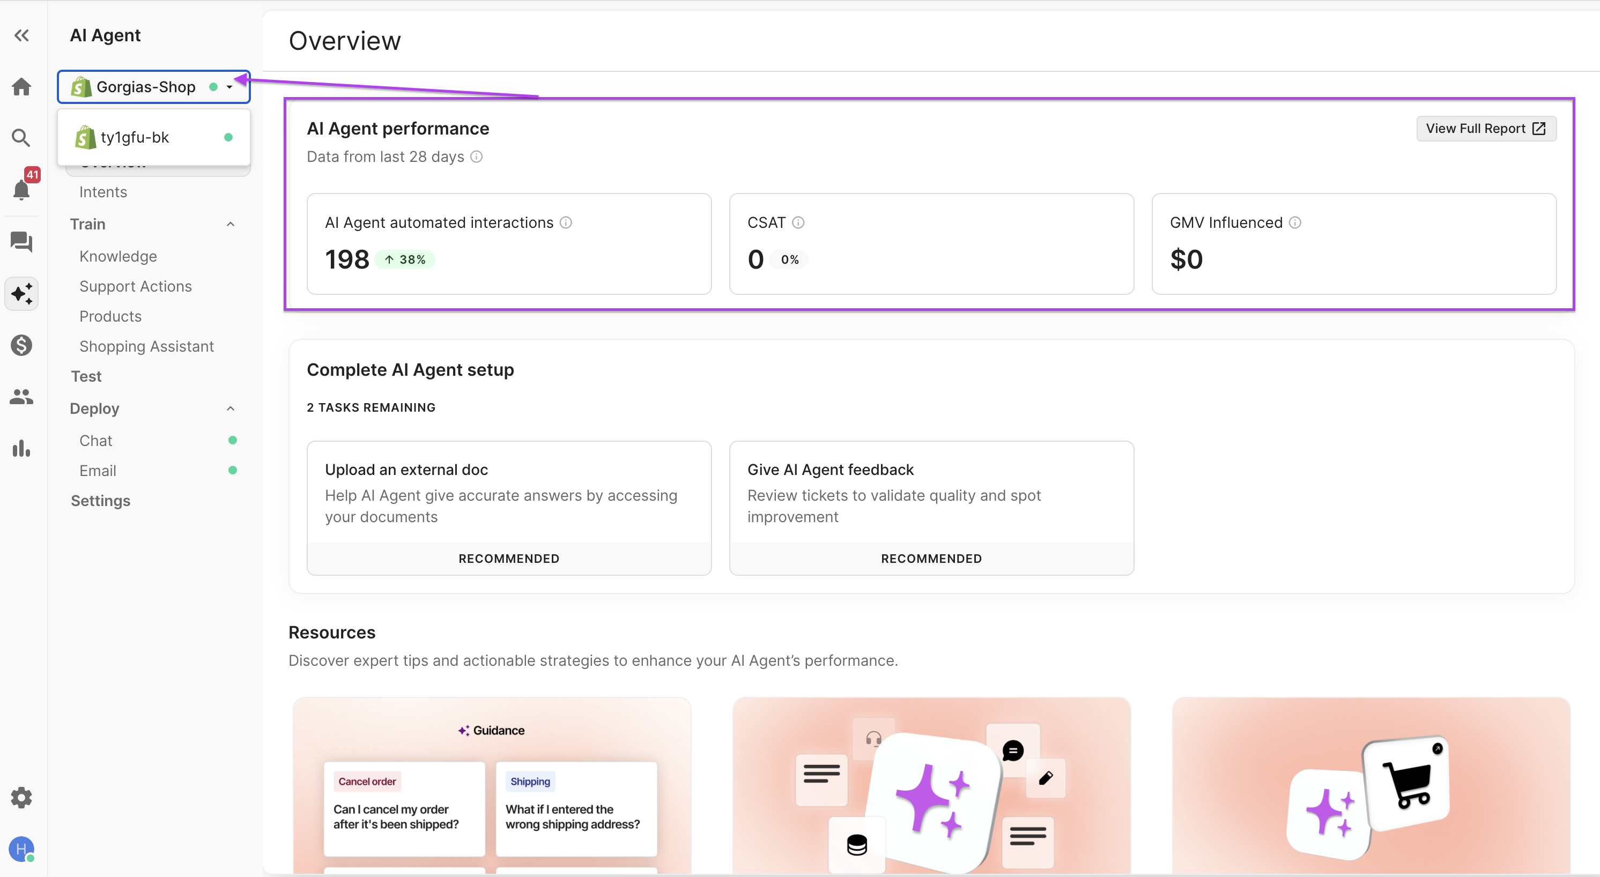Open the Search magnifier icon
Screen dimensions: 1600x877
(x=22, y=137)
